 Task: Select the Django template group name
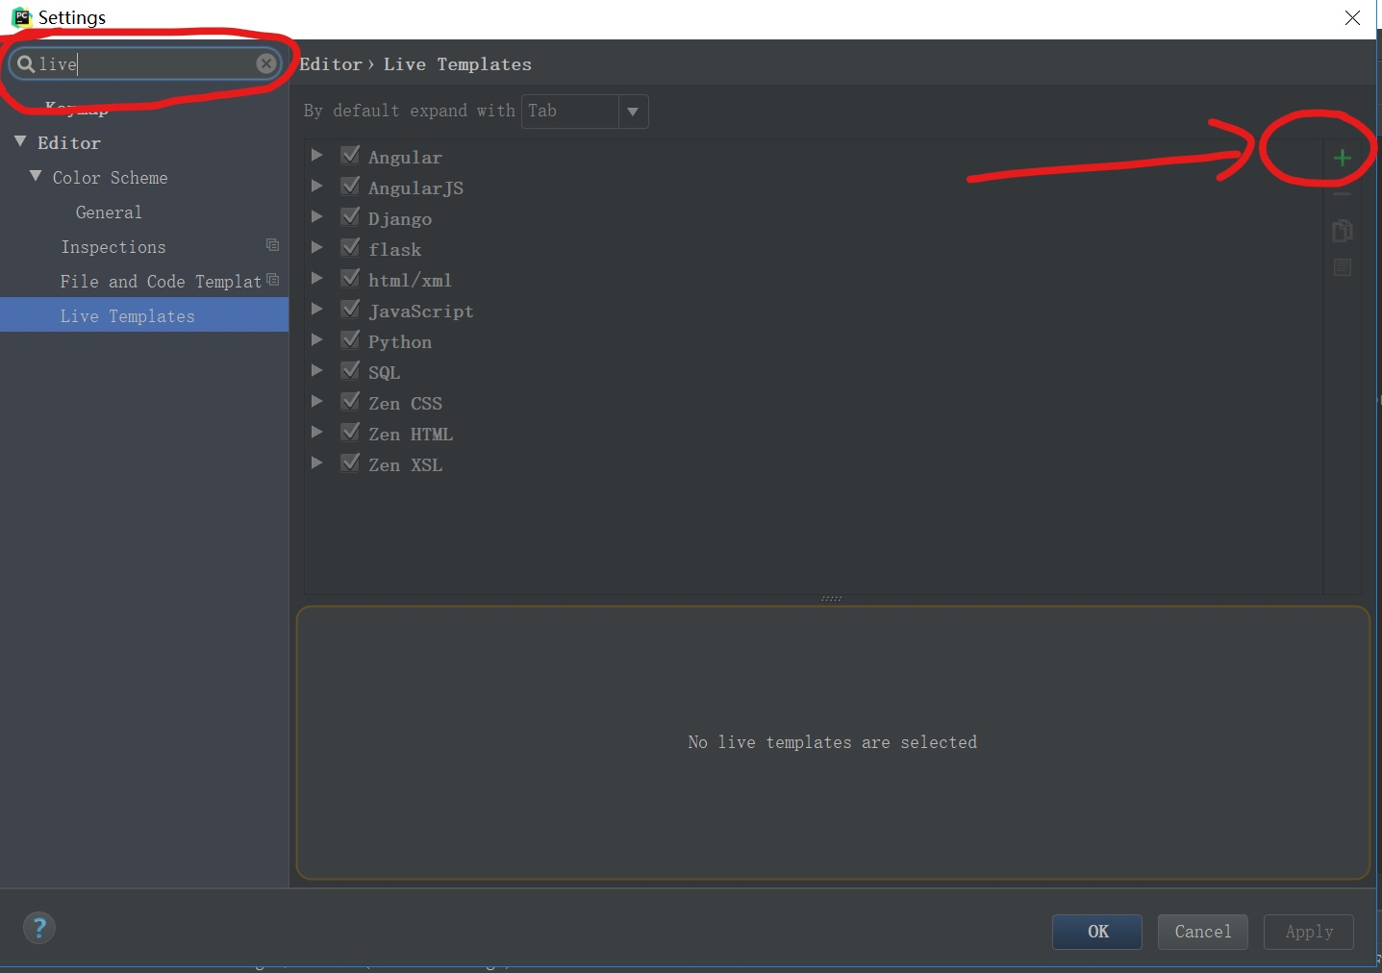400,219
